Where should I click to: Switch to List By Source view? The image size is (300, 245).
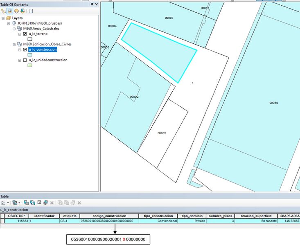tap(10, 11)
